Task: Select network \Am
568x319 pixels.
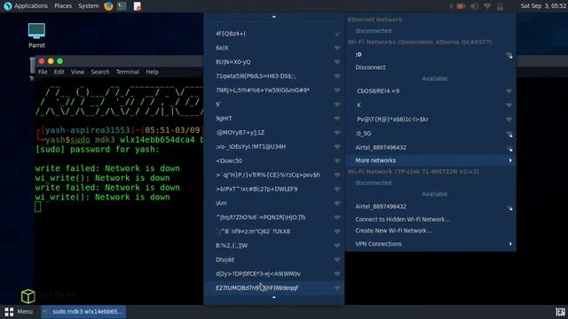Action: (274, 203)
